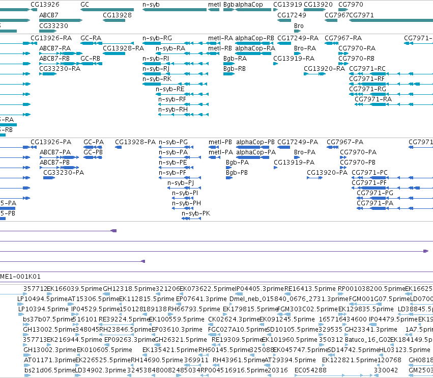This screenshot has width=433, height=378.
Task: Click the RH66793.5prime EST label
Action: tap(194, 309)
